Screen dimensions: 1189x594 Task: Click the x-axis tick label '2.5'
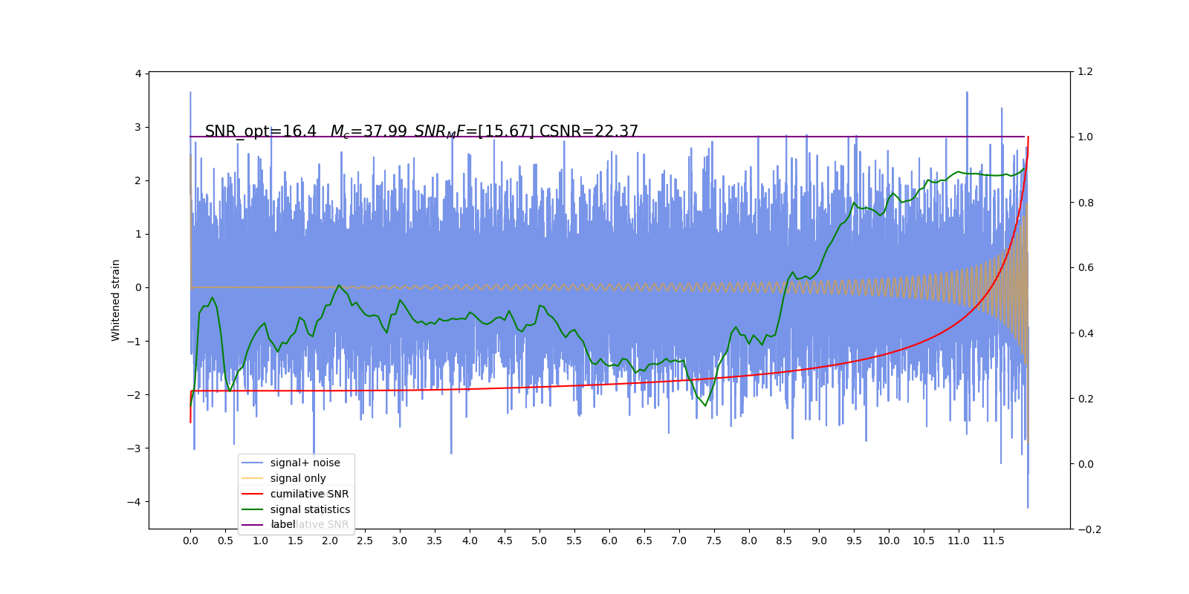365,541
